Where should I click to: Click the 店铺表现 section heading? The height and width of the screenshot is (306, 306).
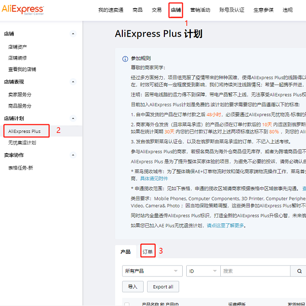pos(14,82)
